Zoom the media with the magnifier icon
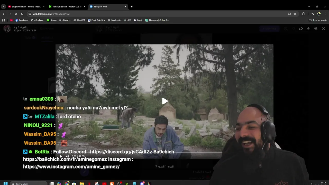 [x=316, y=29]
